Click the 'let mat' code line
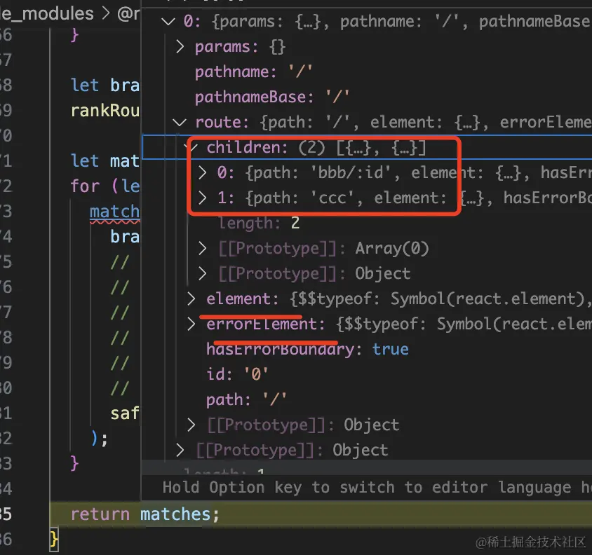 point(105,161)
